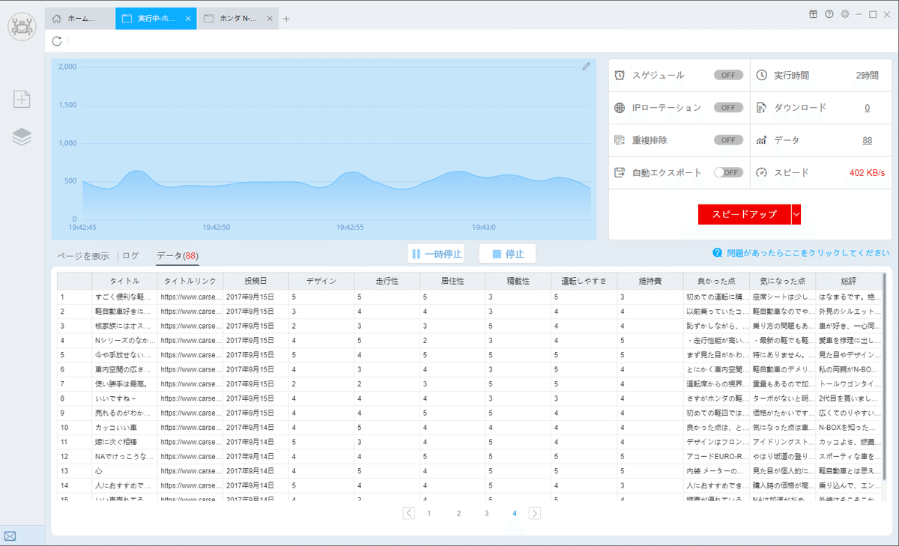Click the blue help circle icon
Viewport: 899px width, 546px height.
pos(717,253)
